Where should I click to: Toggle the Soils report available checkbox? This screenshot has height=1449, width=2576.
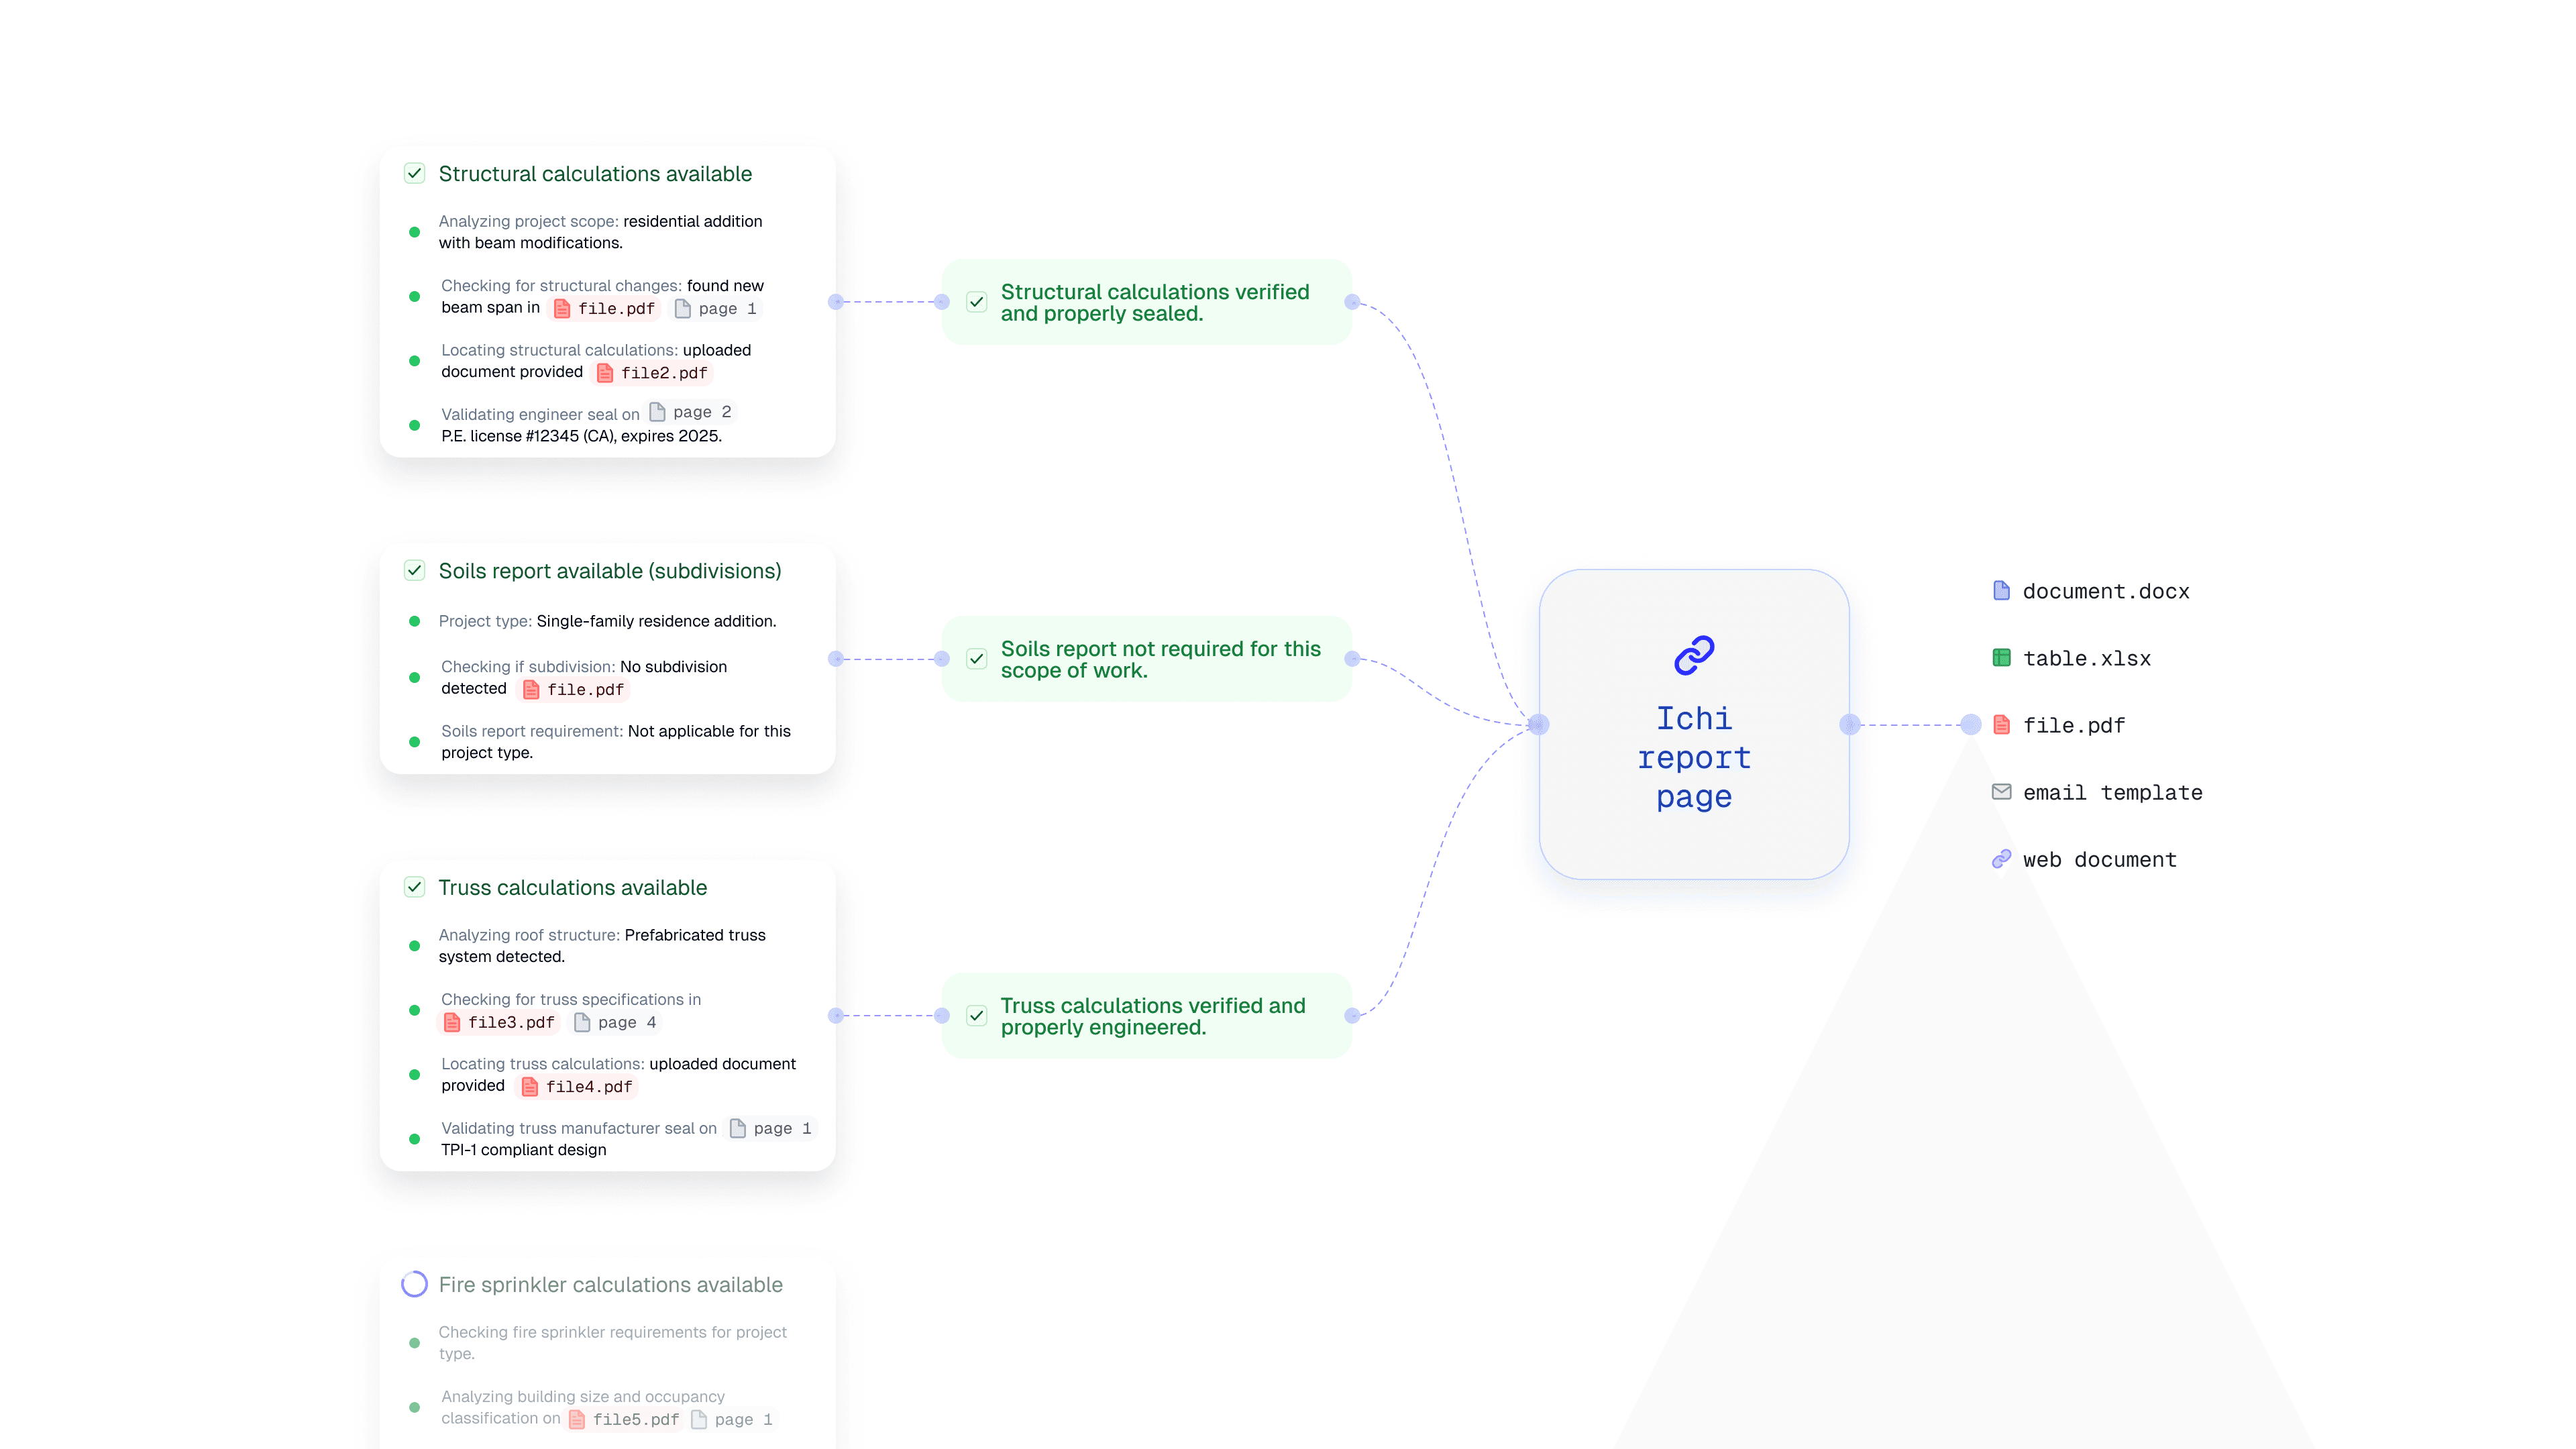pos(414,570)
